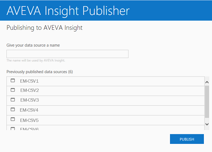212x152 pixels.
Task: Click the 'Previously published data sources (6)' label
Action: coord(40,72)
